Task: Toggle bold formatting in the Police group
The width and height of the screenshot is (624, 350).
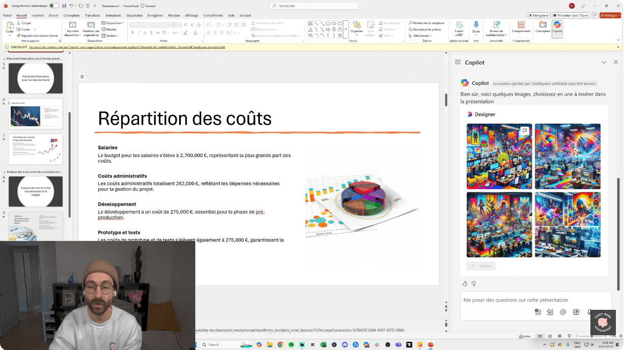Action: (x=132, y=32)
